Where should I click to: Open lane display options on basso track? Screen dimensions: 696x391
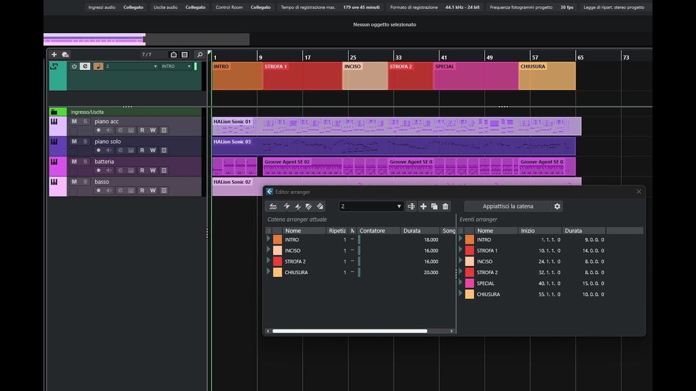(x=164, y=191)
